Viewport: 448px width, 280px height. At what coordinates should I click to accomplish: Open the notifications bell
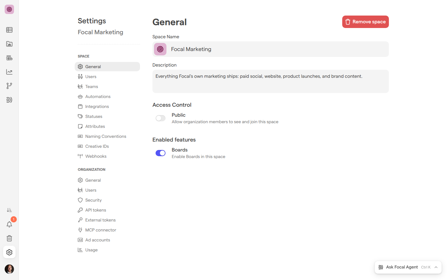coord(9,224)
